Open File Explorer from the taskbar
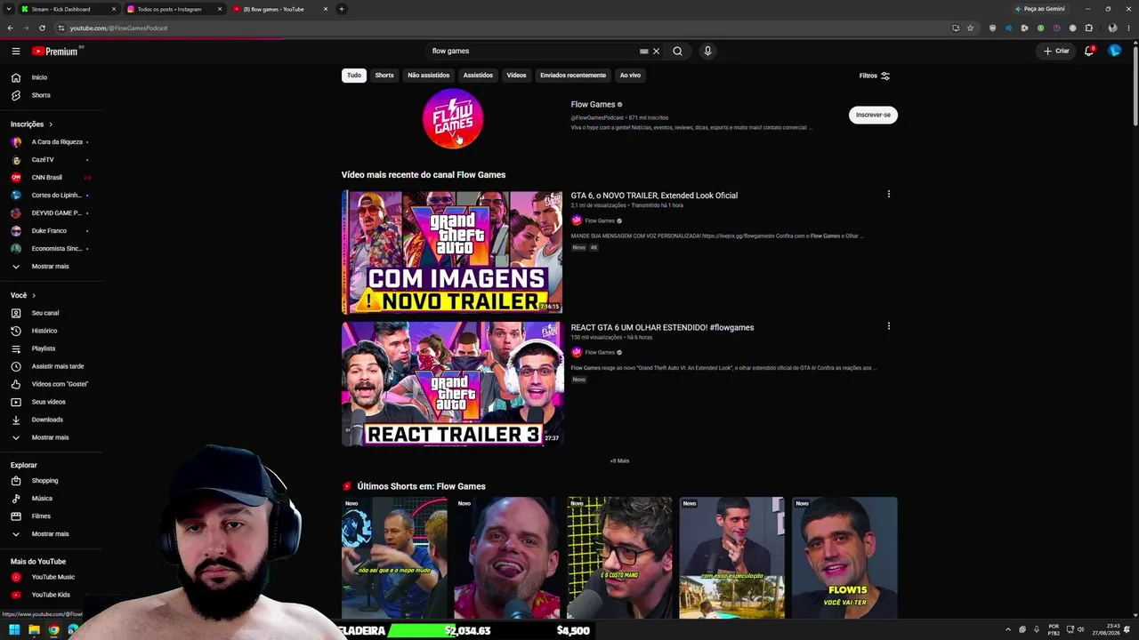The height and width of the screenshot is (640, 1139). coord(34,630)
